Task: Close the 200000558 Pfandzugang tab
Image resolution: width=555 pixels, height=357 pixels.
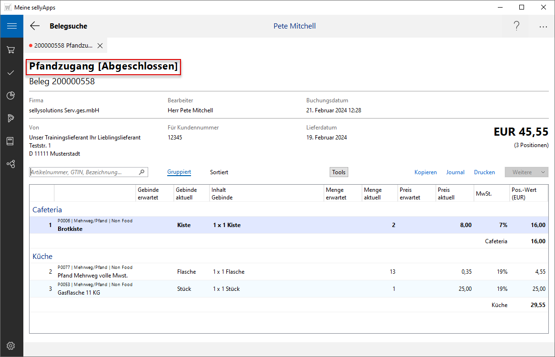Action: 100,46
